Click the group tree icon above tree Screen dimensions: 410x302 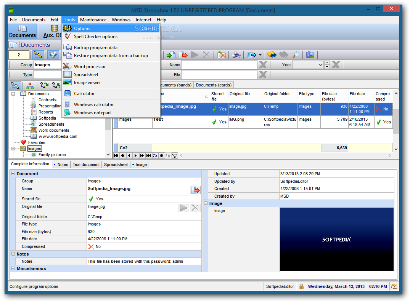(x=15, y=85)
